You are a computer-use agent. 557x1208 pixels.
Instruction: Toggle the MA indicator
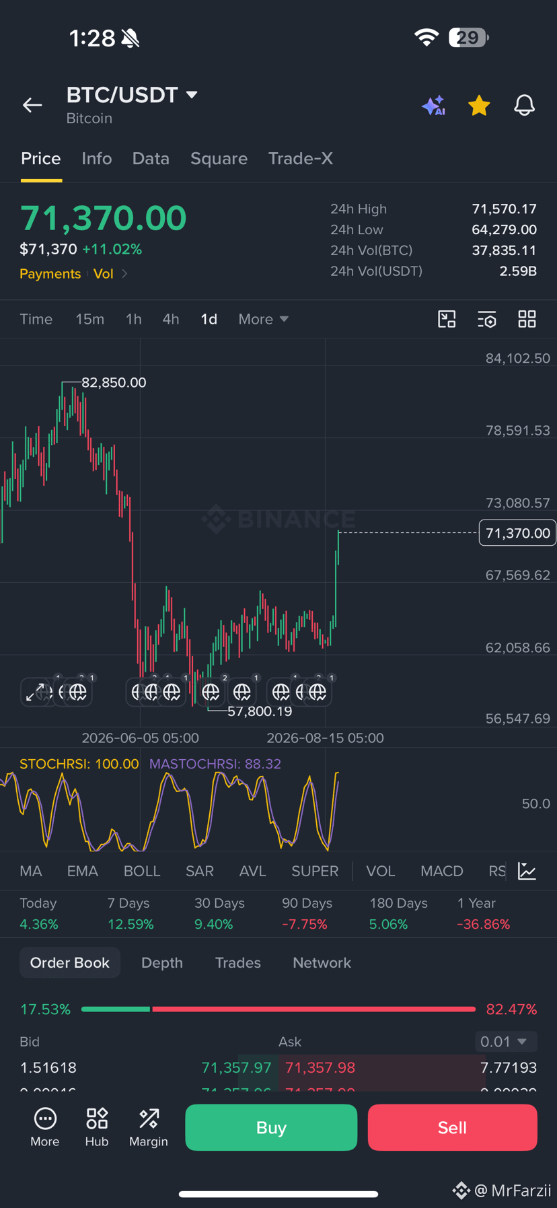pos(31,871)
